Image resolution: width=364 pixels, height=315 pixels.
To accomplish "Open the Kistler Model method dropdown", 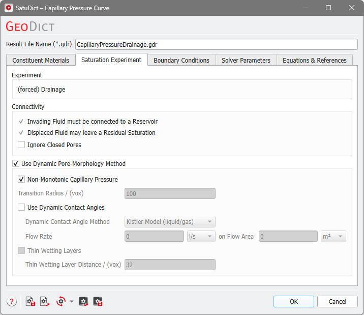I will (170, 221).
